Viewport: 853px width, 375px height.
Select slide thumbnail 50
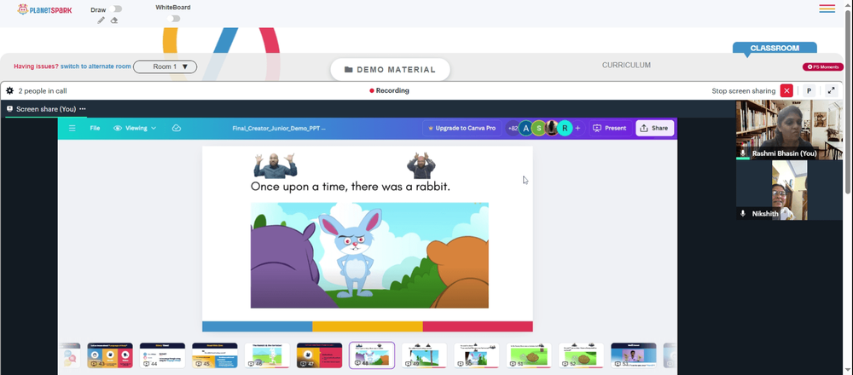click(x=477, y=355)
